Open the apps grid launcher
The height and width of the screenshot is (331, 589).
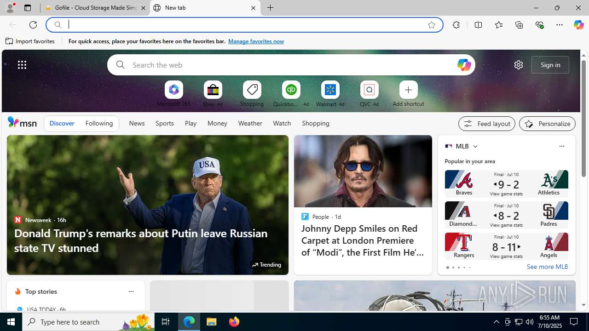22,65
